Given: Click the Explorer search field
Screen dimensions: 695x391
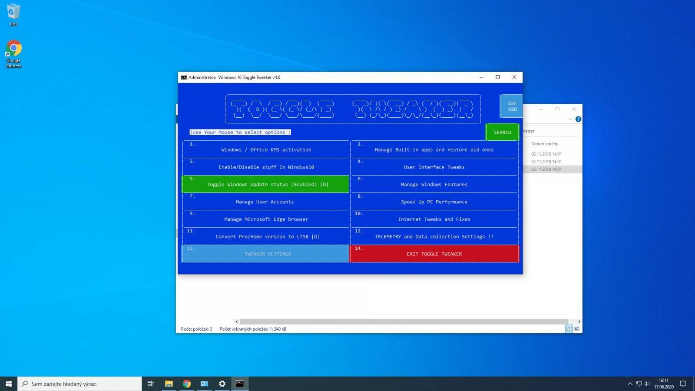Looking at the screenshot, I should pyautogui.click(x=550, y=131).
